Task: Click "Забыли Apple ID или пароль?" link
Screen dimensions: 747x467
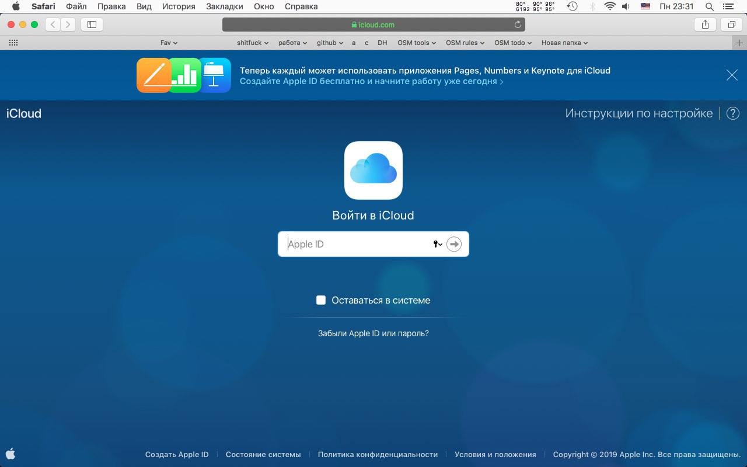Action: pos(373,333)
